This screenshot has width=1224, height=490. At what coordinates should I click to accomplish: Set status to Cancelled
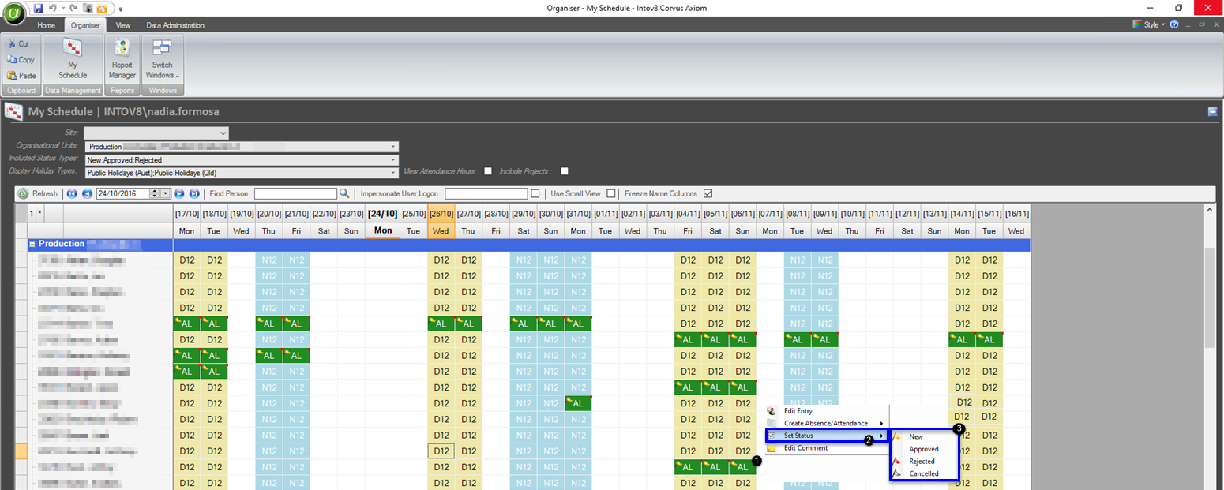click(x=925, y=473)
